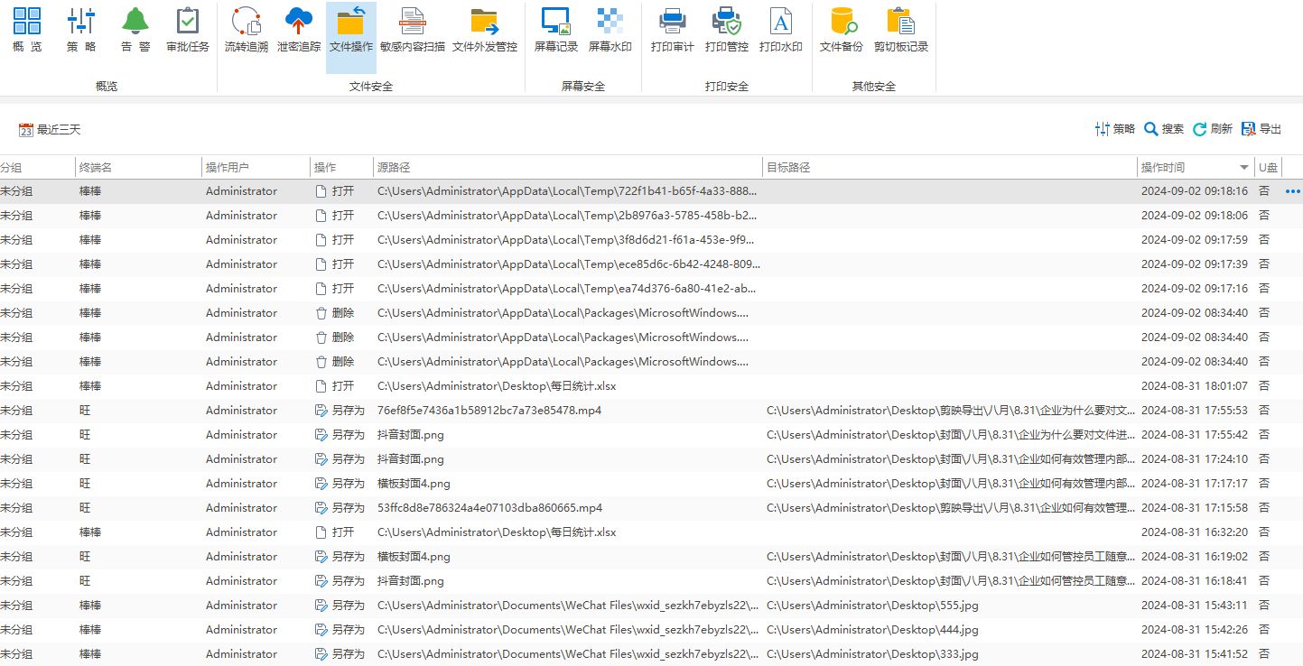Open 敏感内容扫描 sensitive content scan
Viewport: 1303px width, 666px height.
coord(413,29)
